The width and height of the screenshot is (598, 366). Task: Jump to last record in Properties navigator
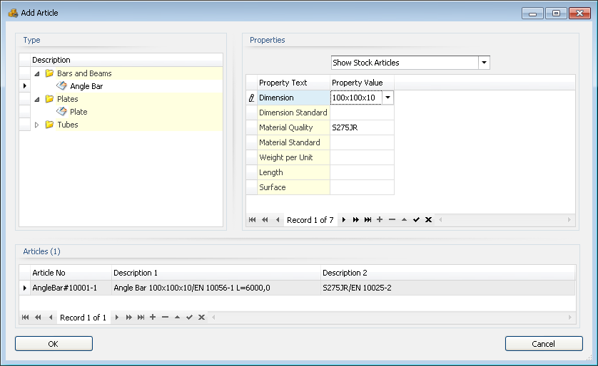pos(368,220)
